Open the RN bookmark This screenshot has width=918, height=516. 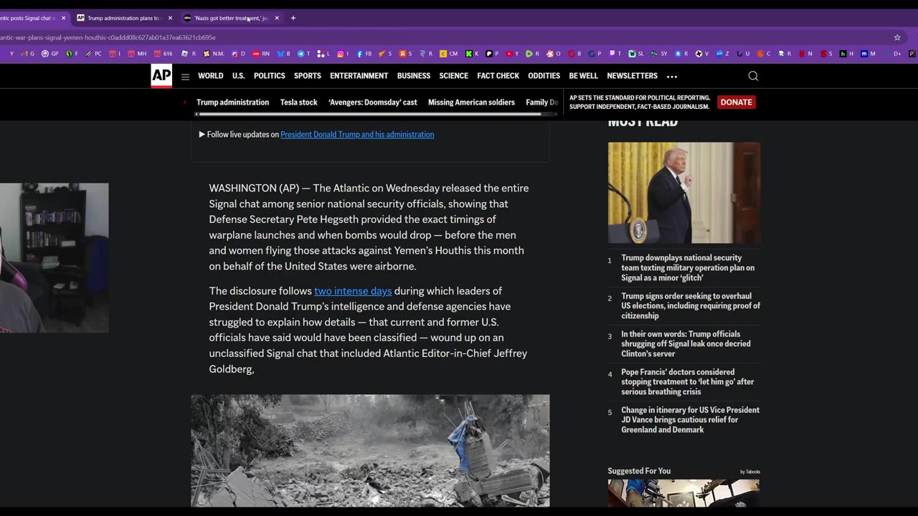coord(261,54)
